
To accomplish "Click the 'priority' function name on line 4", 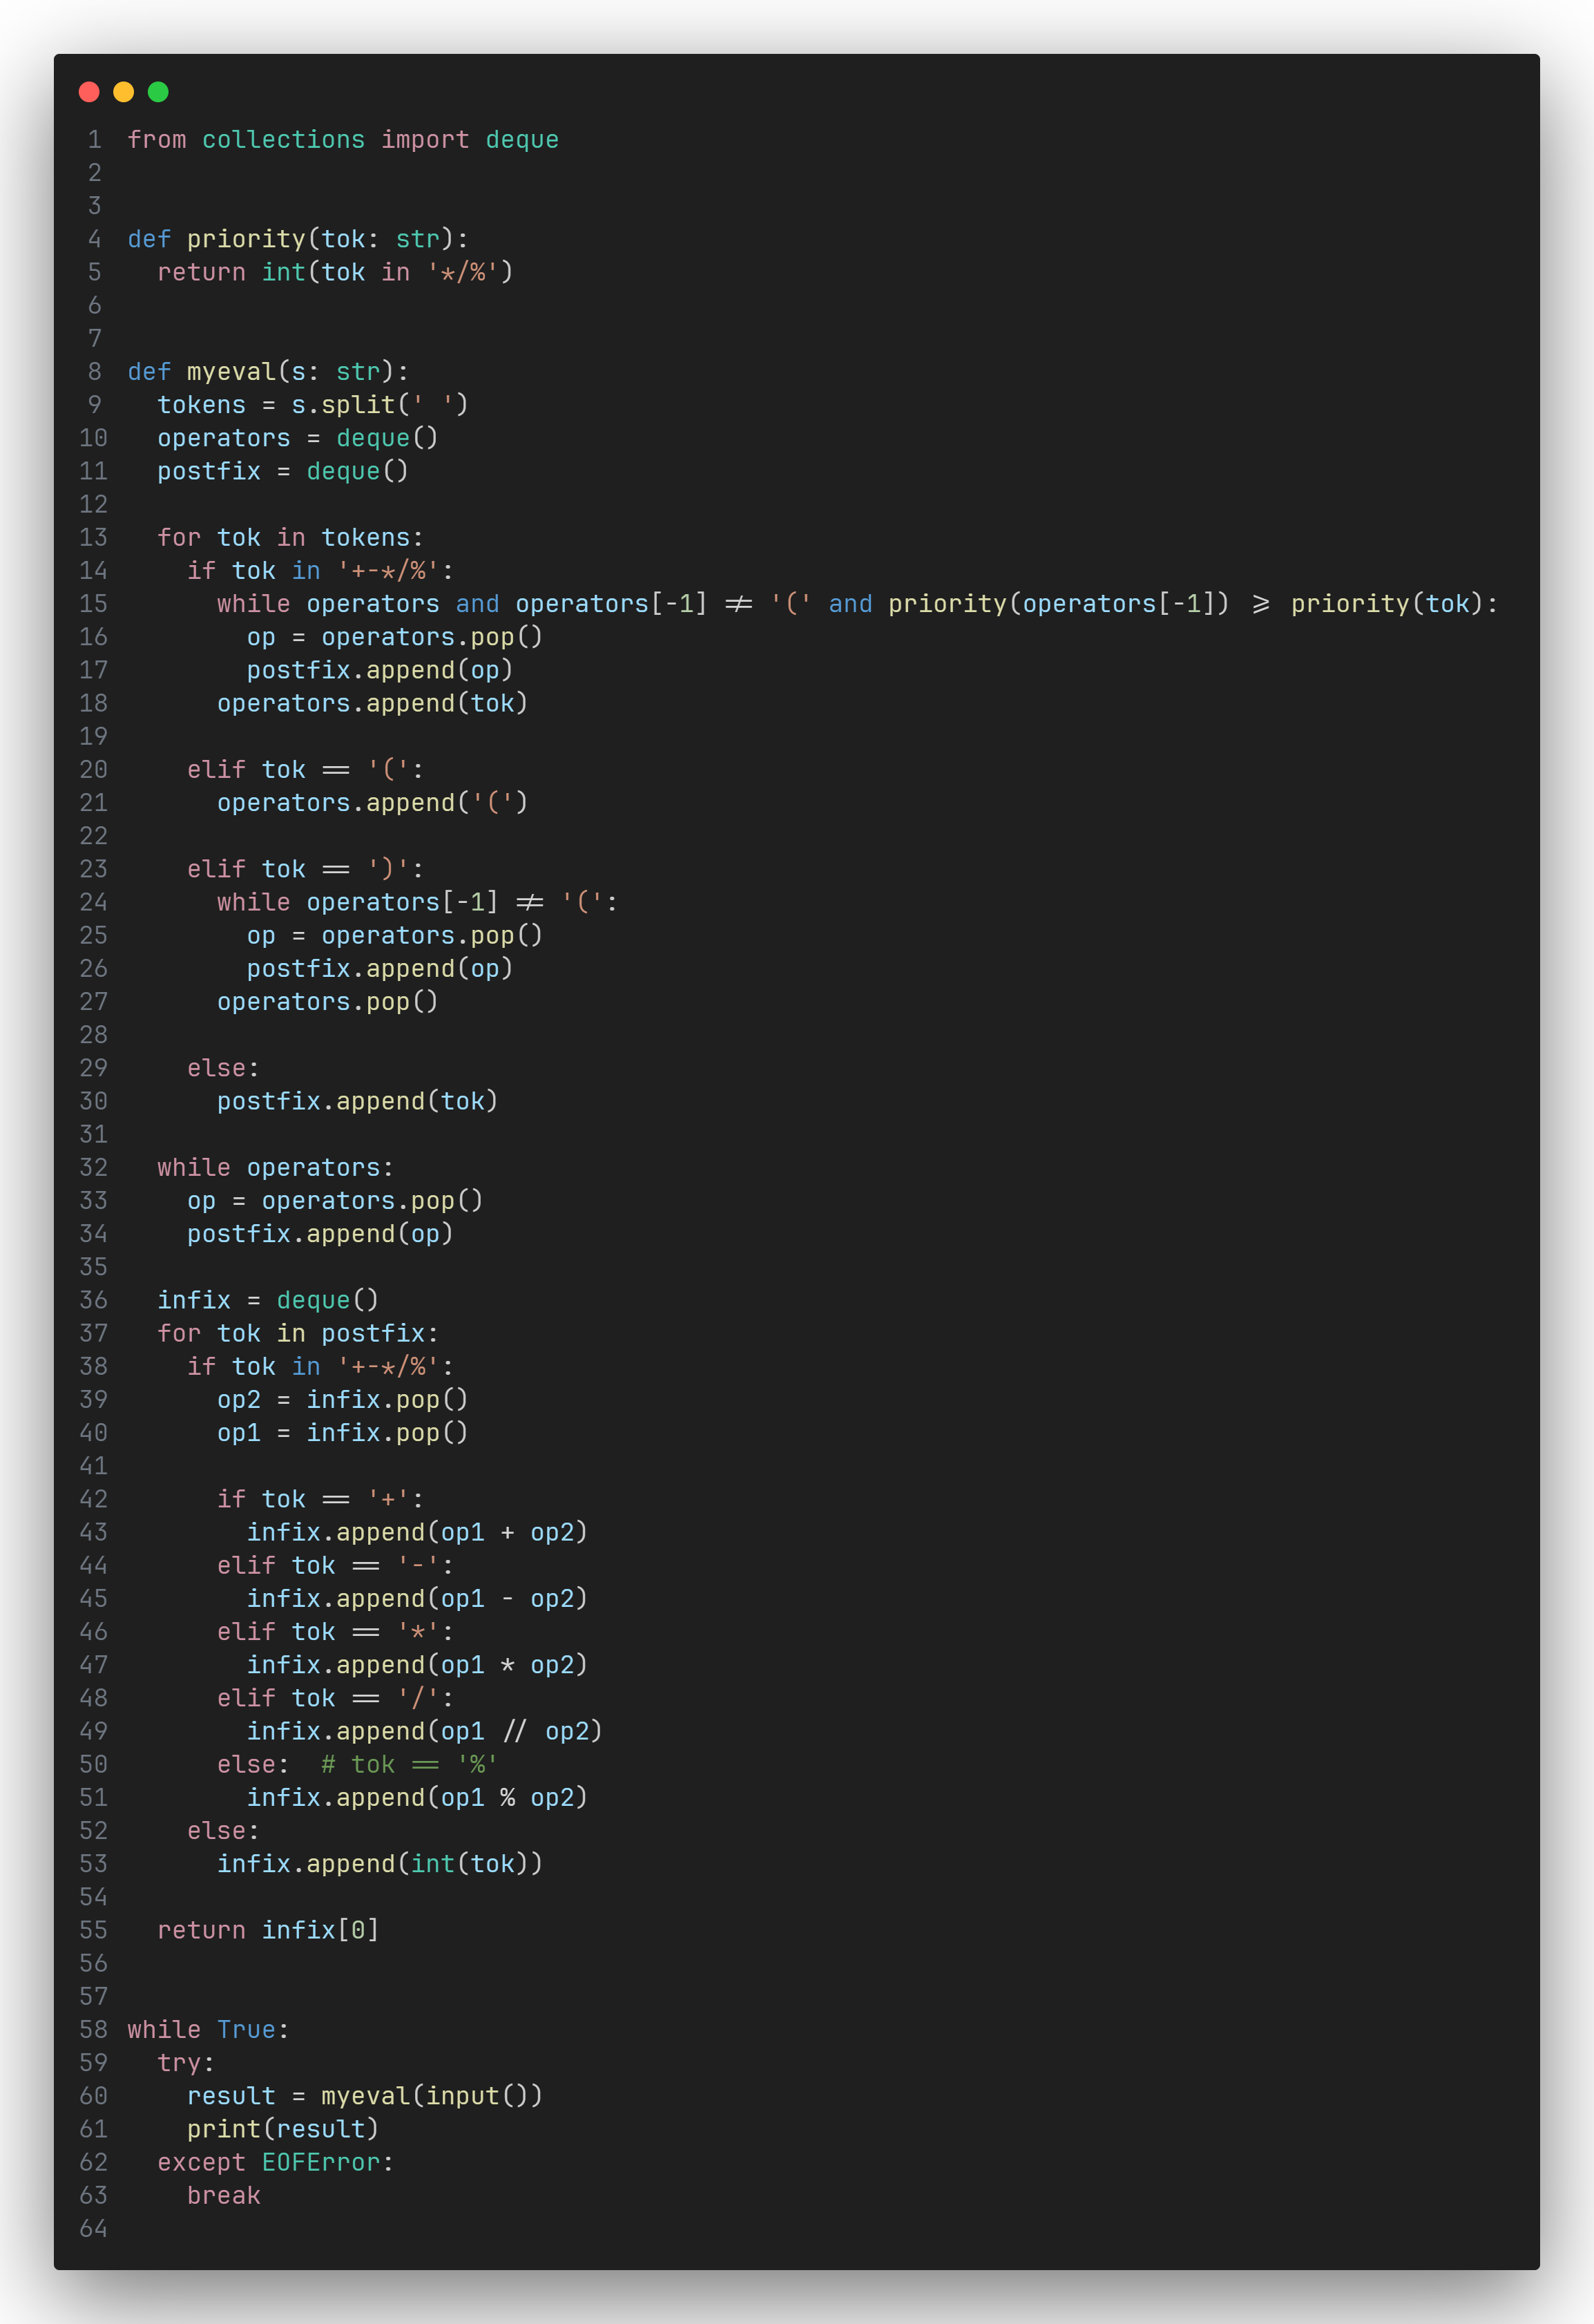I will click(x=246, y=239).
